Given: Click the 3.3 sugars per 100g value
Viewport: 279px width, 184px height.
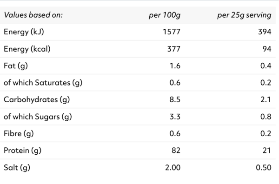Looking at the screenshot, I should tap(175, 117).
